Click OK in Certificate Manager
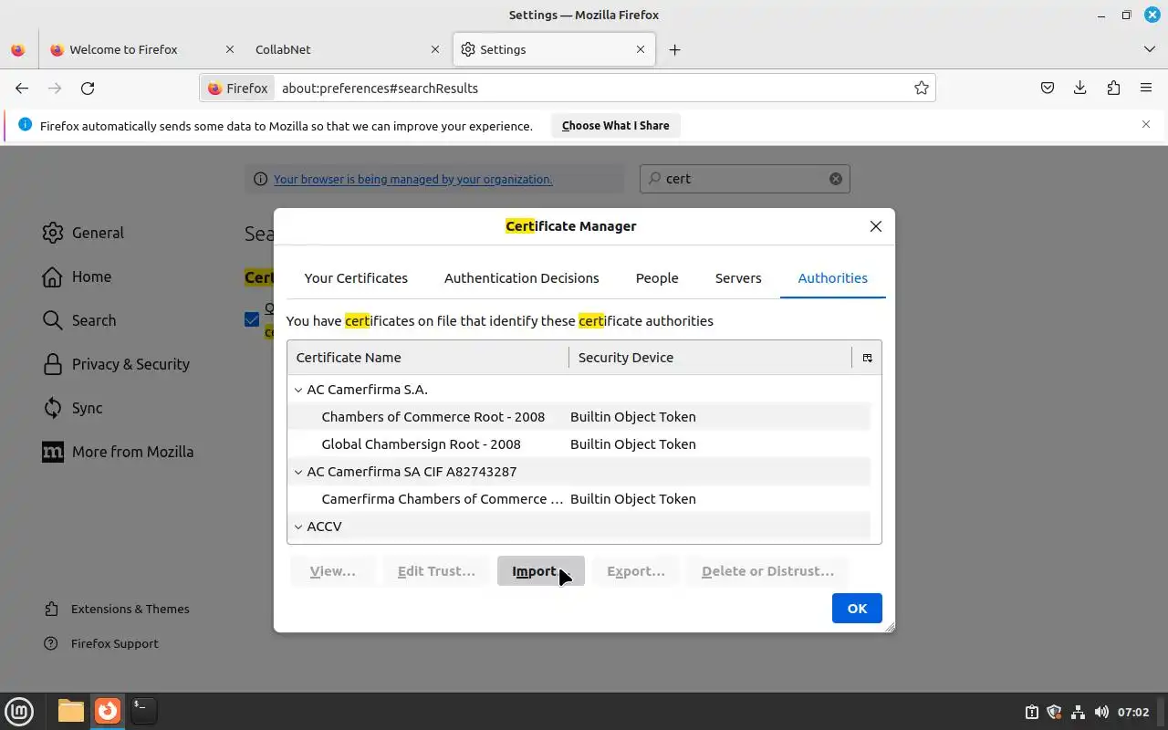This screenshot has width=1168, height=730. (857, 609)
